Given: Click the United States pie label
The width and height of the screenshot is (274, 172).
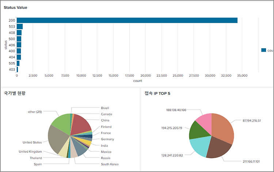Looking at the screenshot, I should pos(32,142).
